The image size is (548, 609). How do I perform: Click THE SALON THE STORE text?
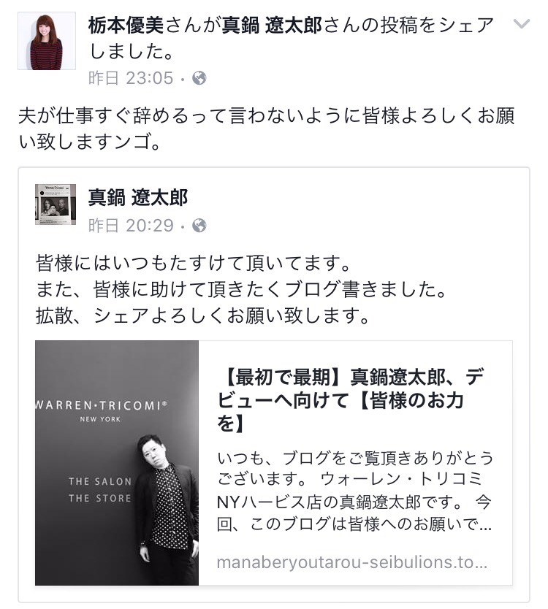pos(100,490)
